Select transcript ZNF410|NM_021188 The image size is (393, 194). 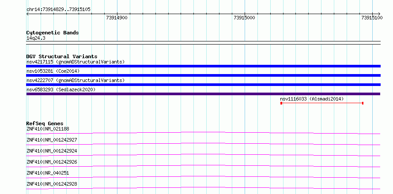click(x=48, y=129)
